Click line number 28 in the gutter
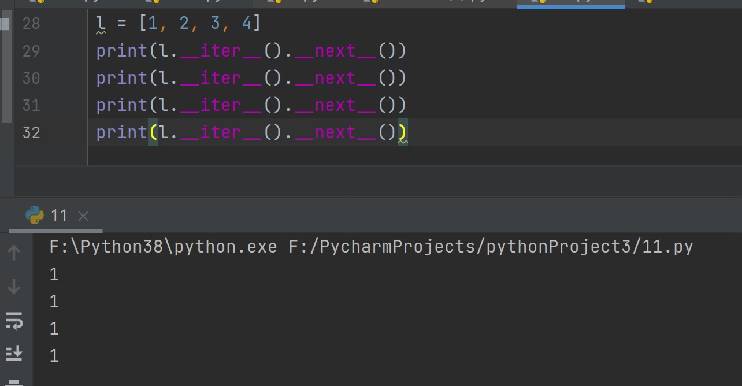 click(x=31, y=24)
